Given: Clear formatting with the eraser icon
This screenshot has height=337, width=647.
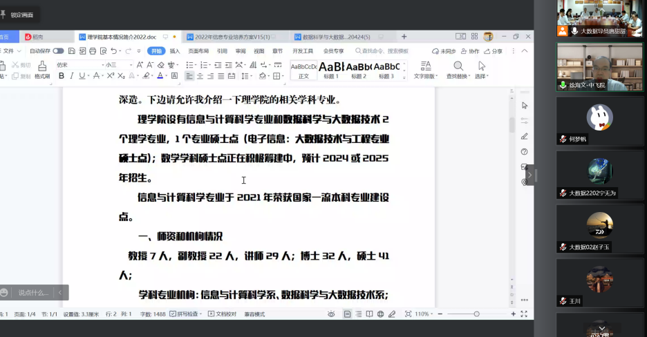Looking at the screenshot, I should tap(161, 65).
